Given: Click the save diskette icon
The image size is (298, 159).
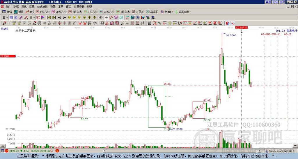Looking at the screenshot, I should click(x=143, y=17).
